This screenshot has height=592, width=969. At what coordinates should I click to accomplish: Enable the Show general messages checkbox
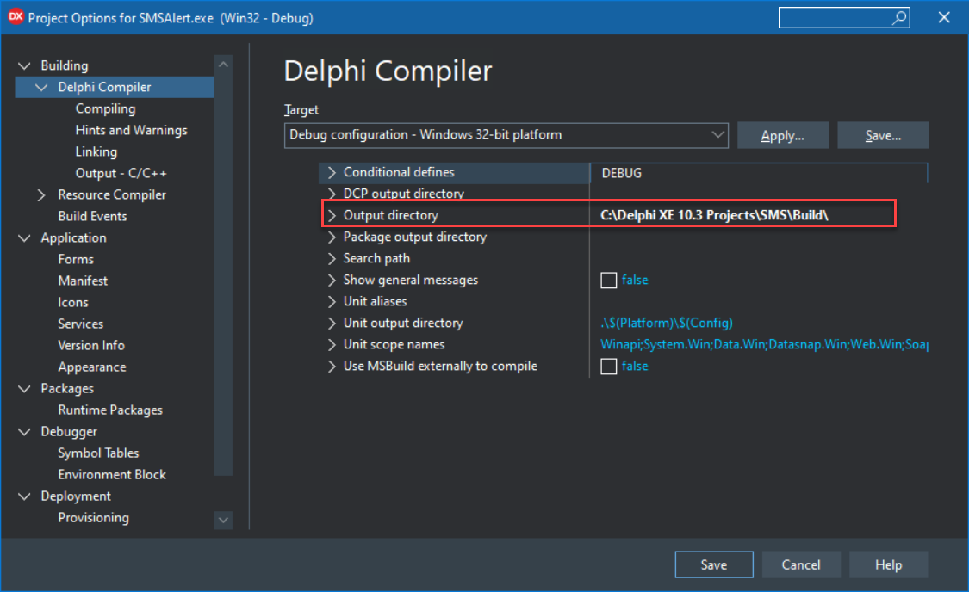609,280
